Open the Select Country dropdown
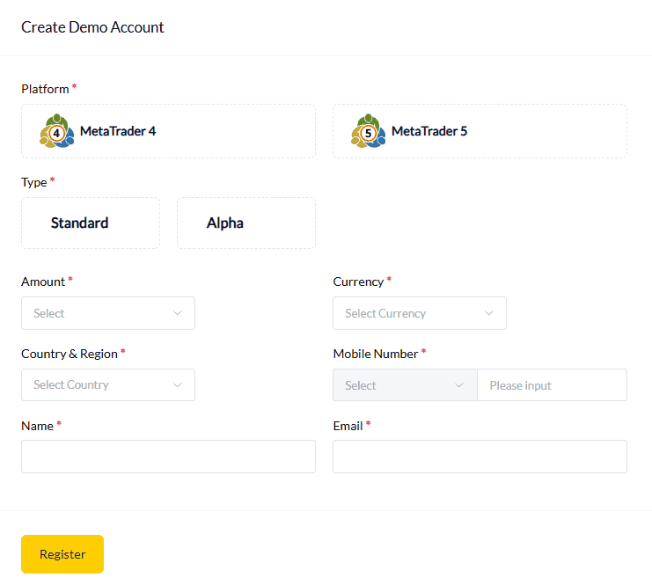 tap(108, 385)
